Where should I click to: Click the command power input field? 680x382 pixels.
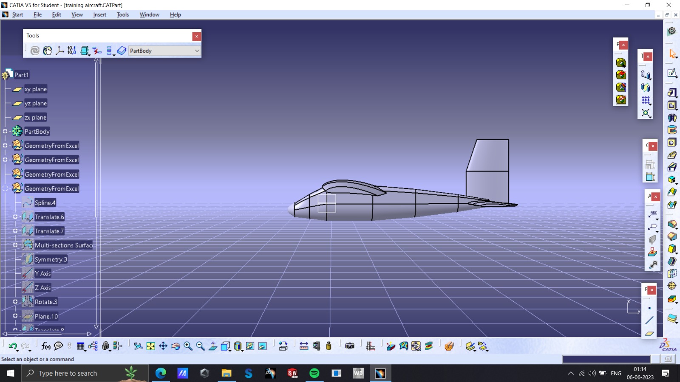click(606, 359)
